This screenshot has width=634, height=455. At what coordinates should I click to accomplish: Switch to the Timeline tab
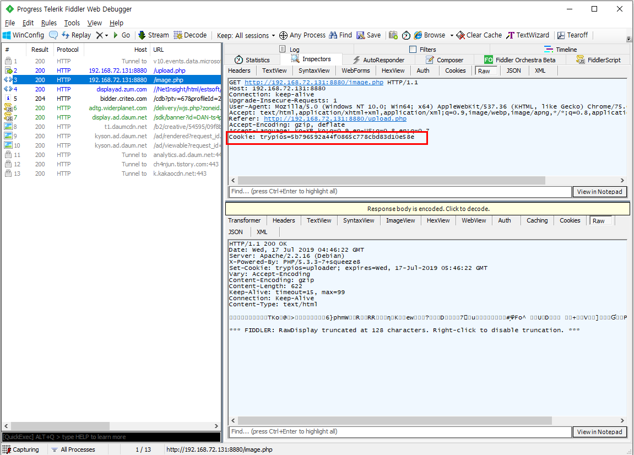(x=560, y=50)
